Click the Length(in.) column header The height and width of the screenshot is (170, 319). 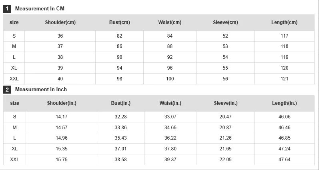(285, 103)
